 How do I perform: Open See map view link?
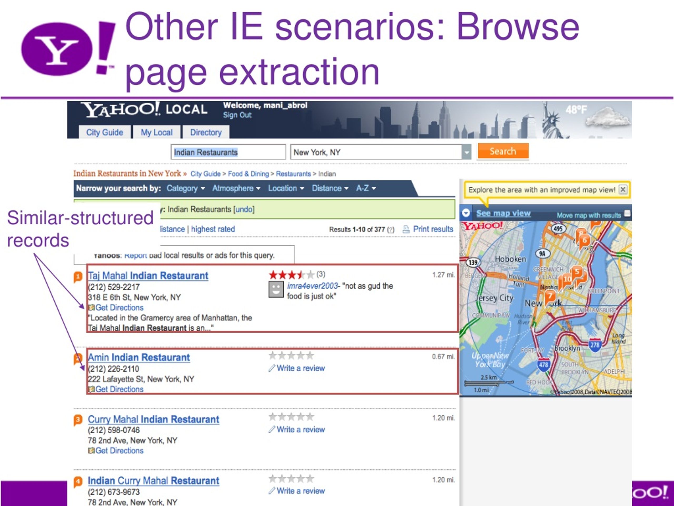(x=503, y=213)
